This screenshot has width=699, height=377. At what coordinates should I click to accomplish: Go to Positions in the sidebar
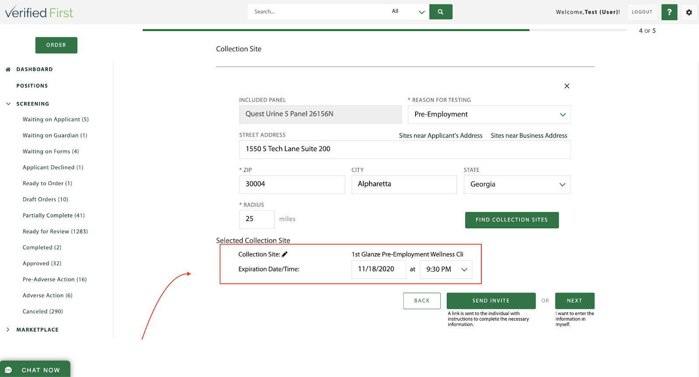click(32, 86)
